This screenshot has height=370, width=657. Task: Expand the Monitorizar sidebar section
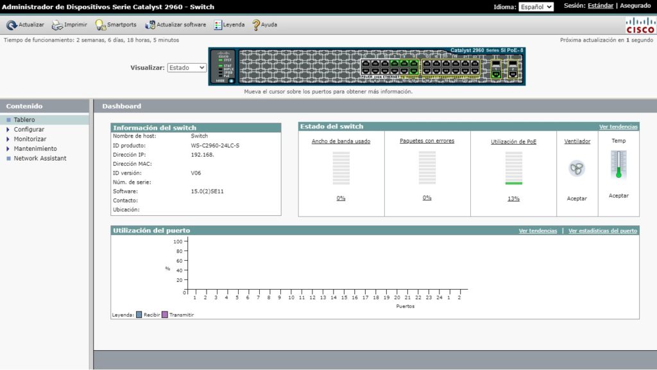30,139
